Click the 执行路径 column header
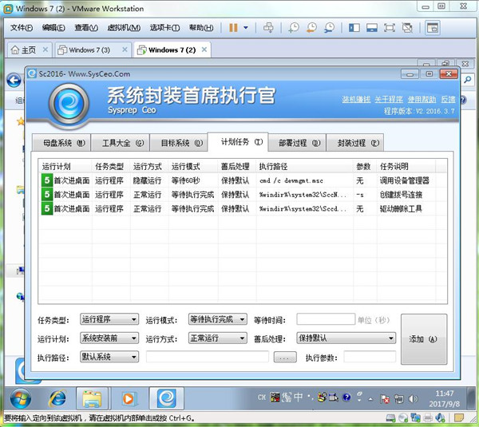 (305, 167)
